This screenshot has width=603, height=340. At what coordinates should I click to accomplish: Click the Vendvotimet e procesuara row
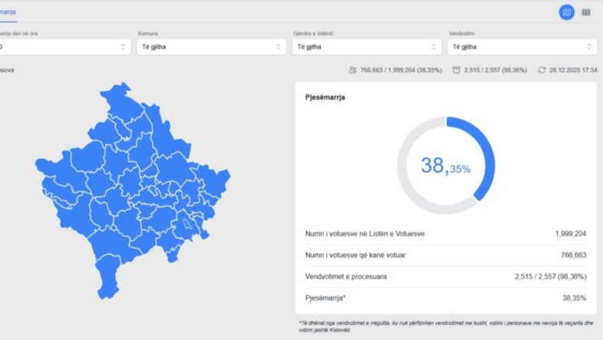[x=445, y=276]
